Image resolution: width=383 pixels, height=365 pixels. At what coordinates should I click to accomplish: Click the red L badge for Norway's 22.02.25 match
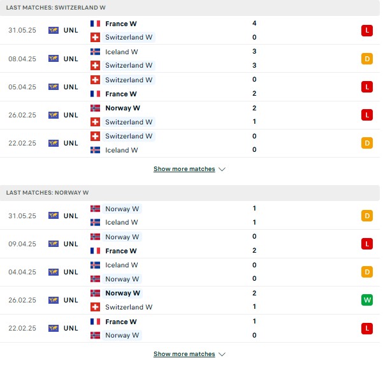pyautogui.click(x=367, y=328)
